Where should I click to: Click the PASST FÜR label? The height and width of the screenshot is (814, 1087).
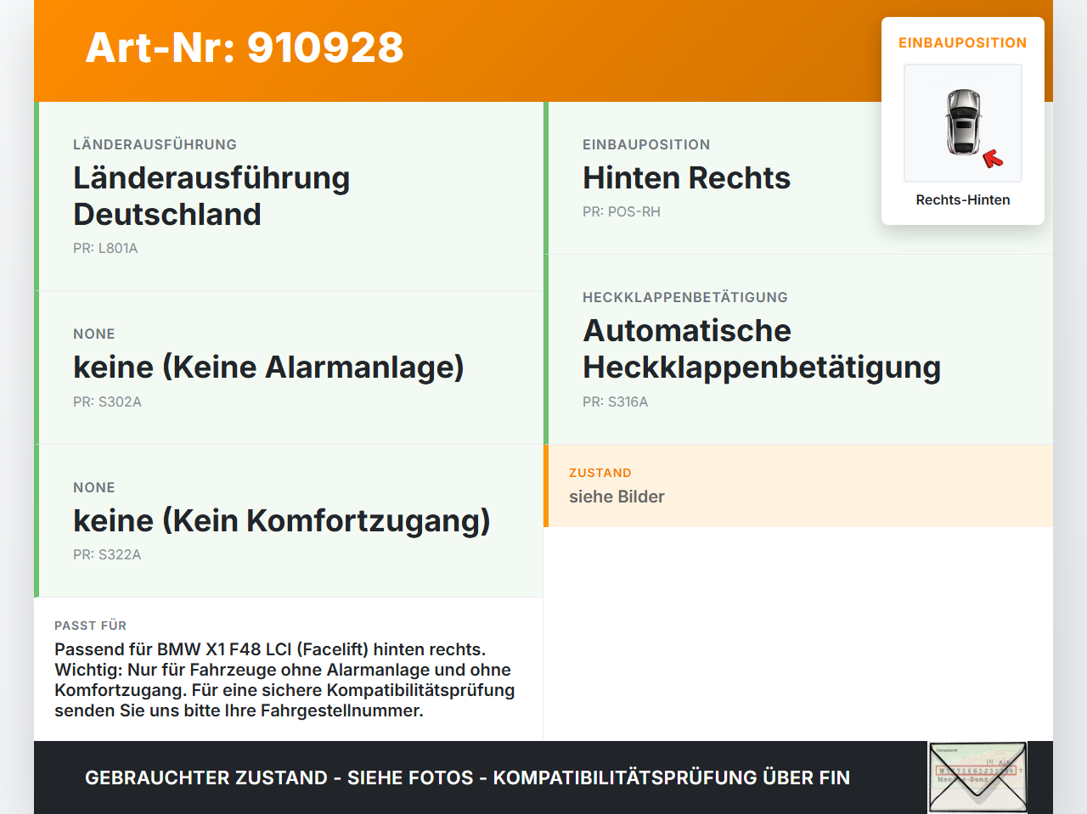(x=90, y=626)
